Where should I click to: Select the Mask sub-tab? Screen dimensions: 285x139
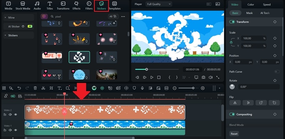[249, 13]
